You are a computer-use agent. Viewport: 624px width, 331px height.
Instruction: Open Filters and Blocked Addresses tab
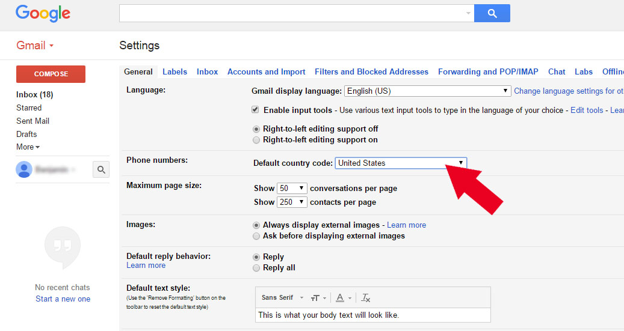371,71
